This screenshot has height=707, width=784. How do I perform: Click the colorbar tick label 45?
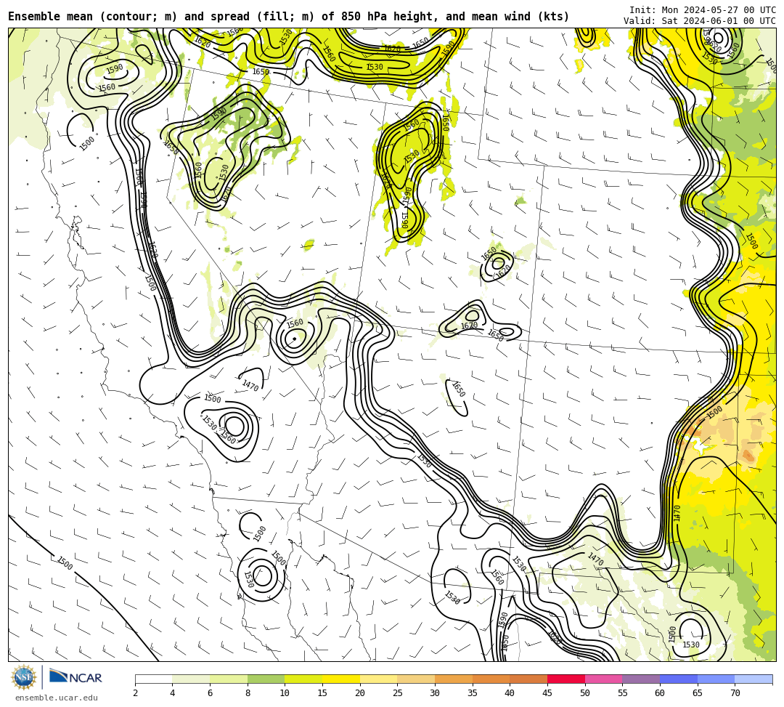click(547, 693)
